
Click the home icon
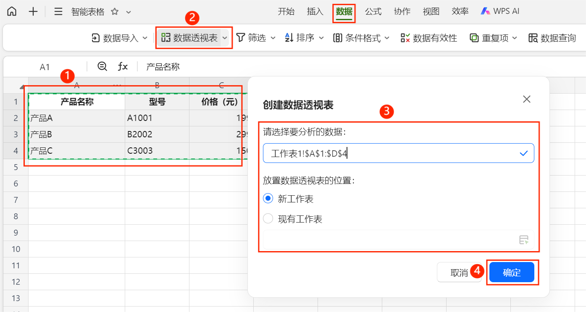12,11
